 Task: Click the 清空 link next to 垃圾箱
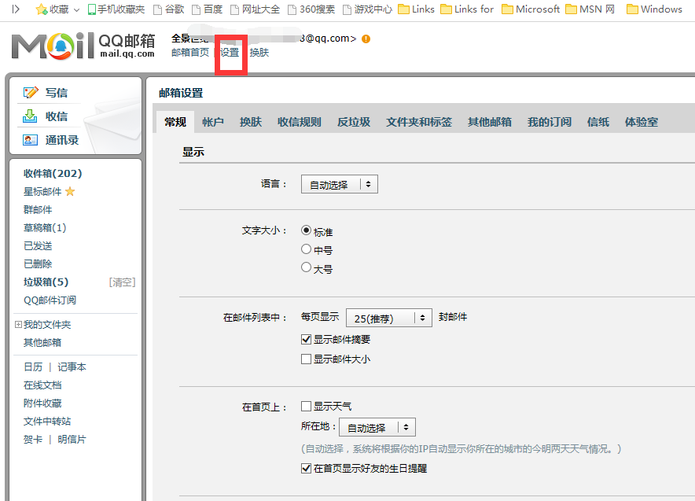pos(122,282)
